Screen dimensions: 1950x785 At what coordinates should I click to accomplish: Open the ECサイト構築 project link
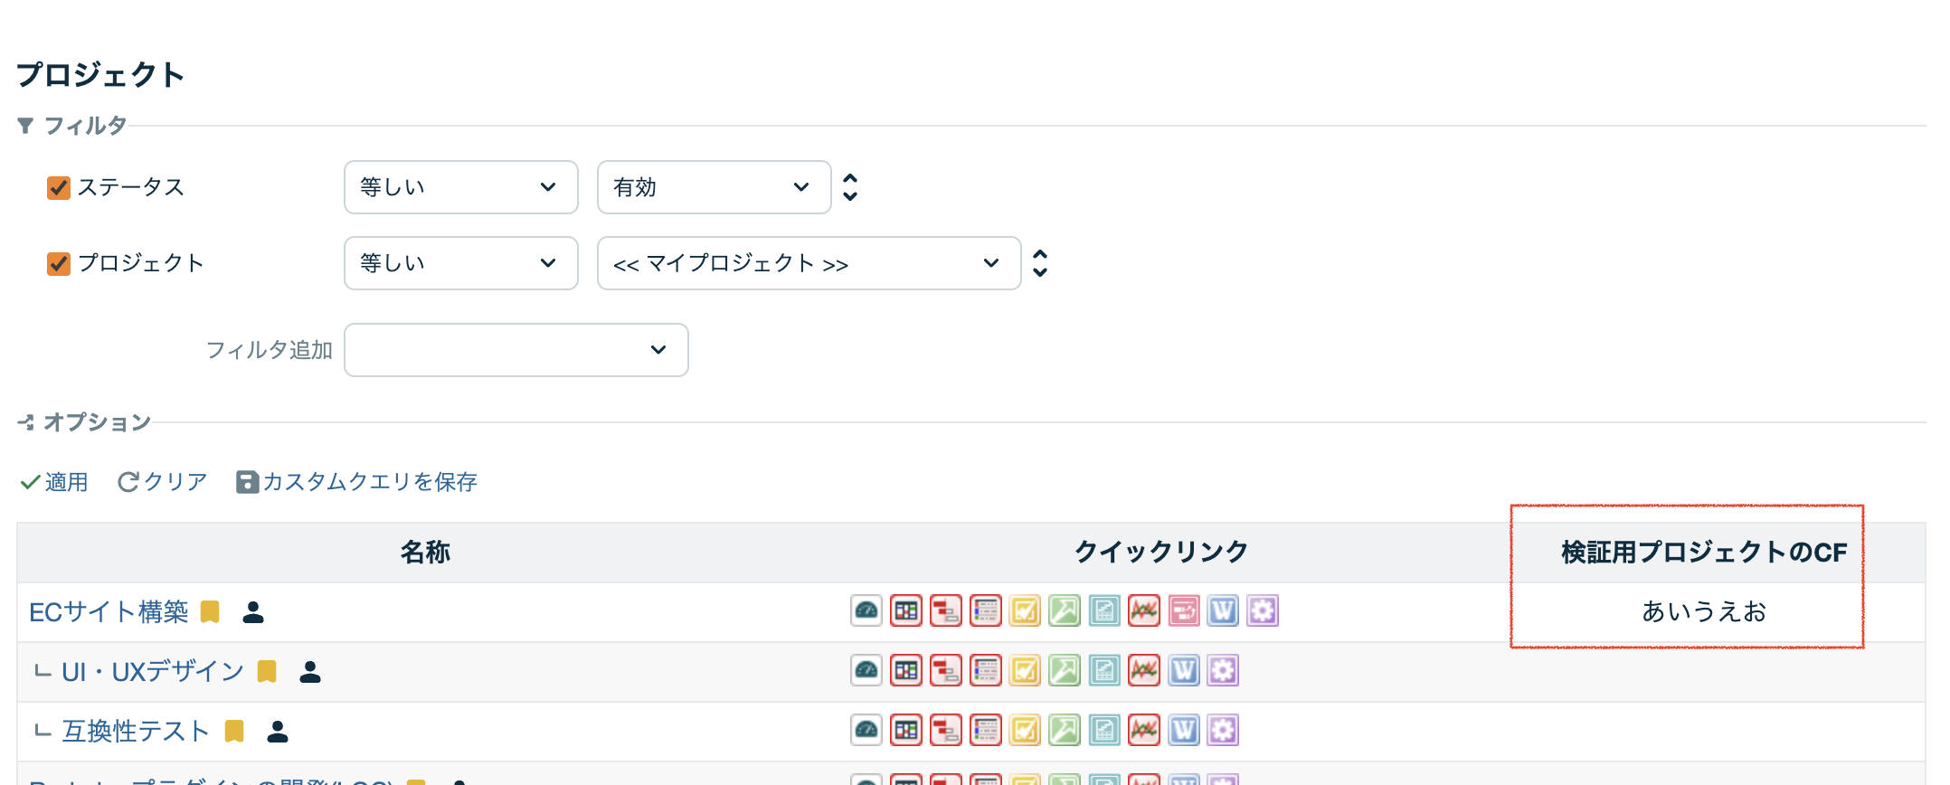pos(109,612)
